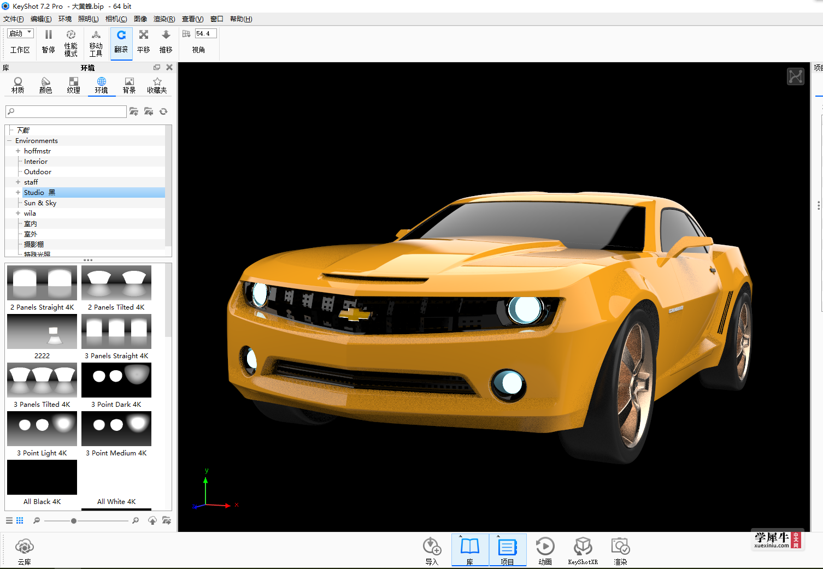Open the Image (图像) menu
The width and height of the screenshot is (823, 569).
point(140,19)
